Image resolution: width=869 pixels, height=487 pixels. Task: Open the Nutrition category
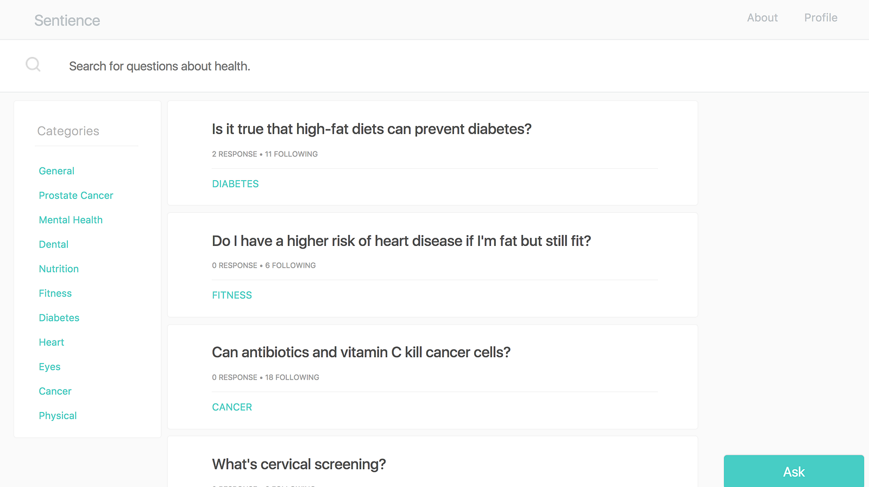coord(59,269)
